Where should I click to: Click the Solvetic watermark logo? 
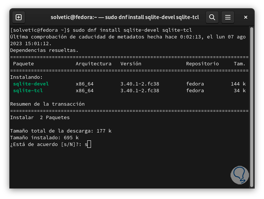click(x=239, y=175)
